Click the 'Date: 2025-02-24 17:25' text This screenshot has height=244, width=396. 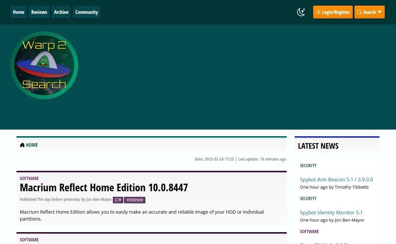click(214, 159)
